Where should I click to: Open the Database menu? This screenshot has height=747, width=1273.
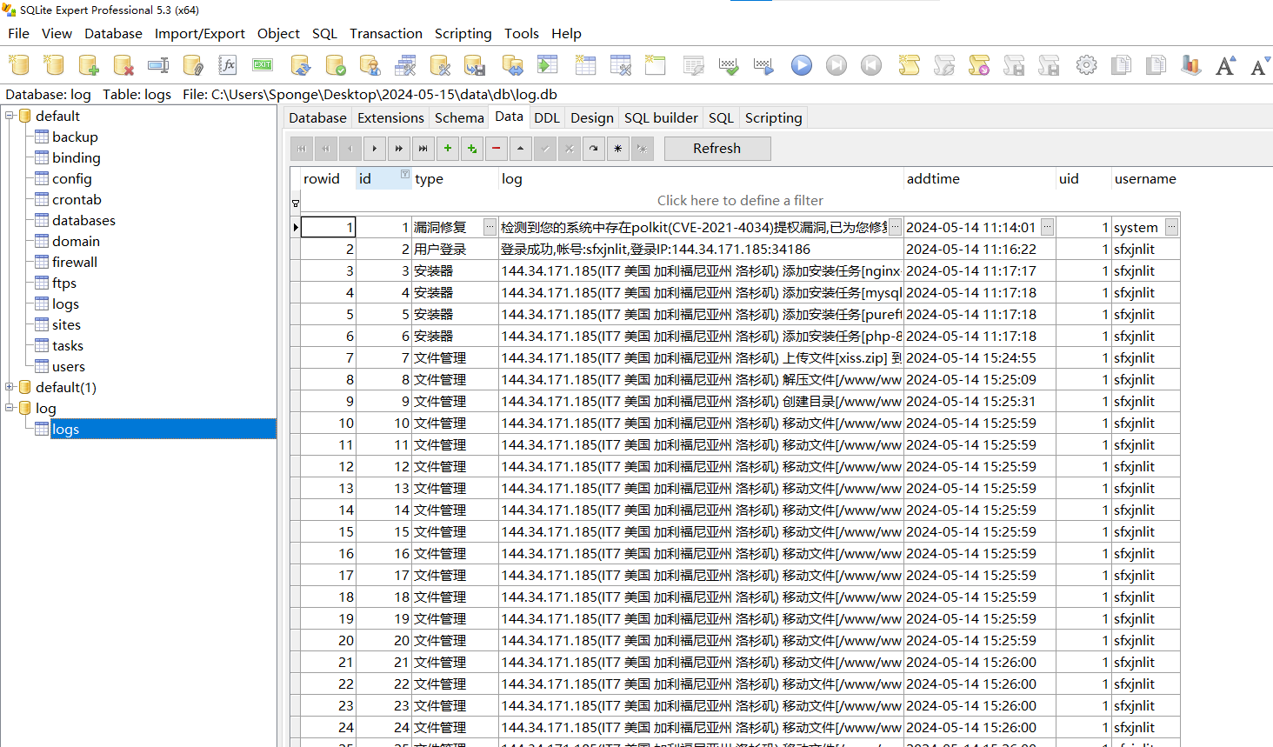[113, 33]
